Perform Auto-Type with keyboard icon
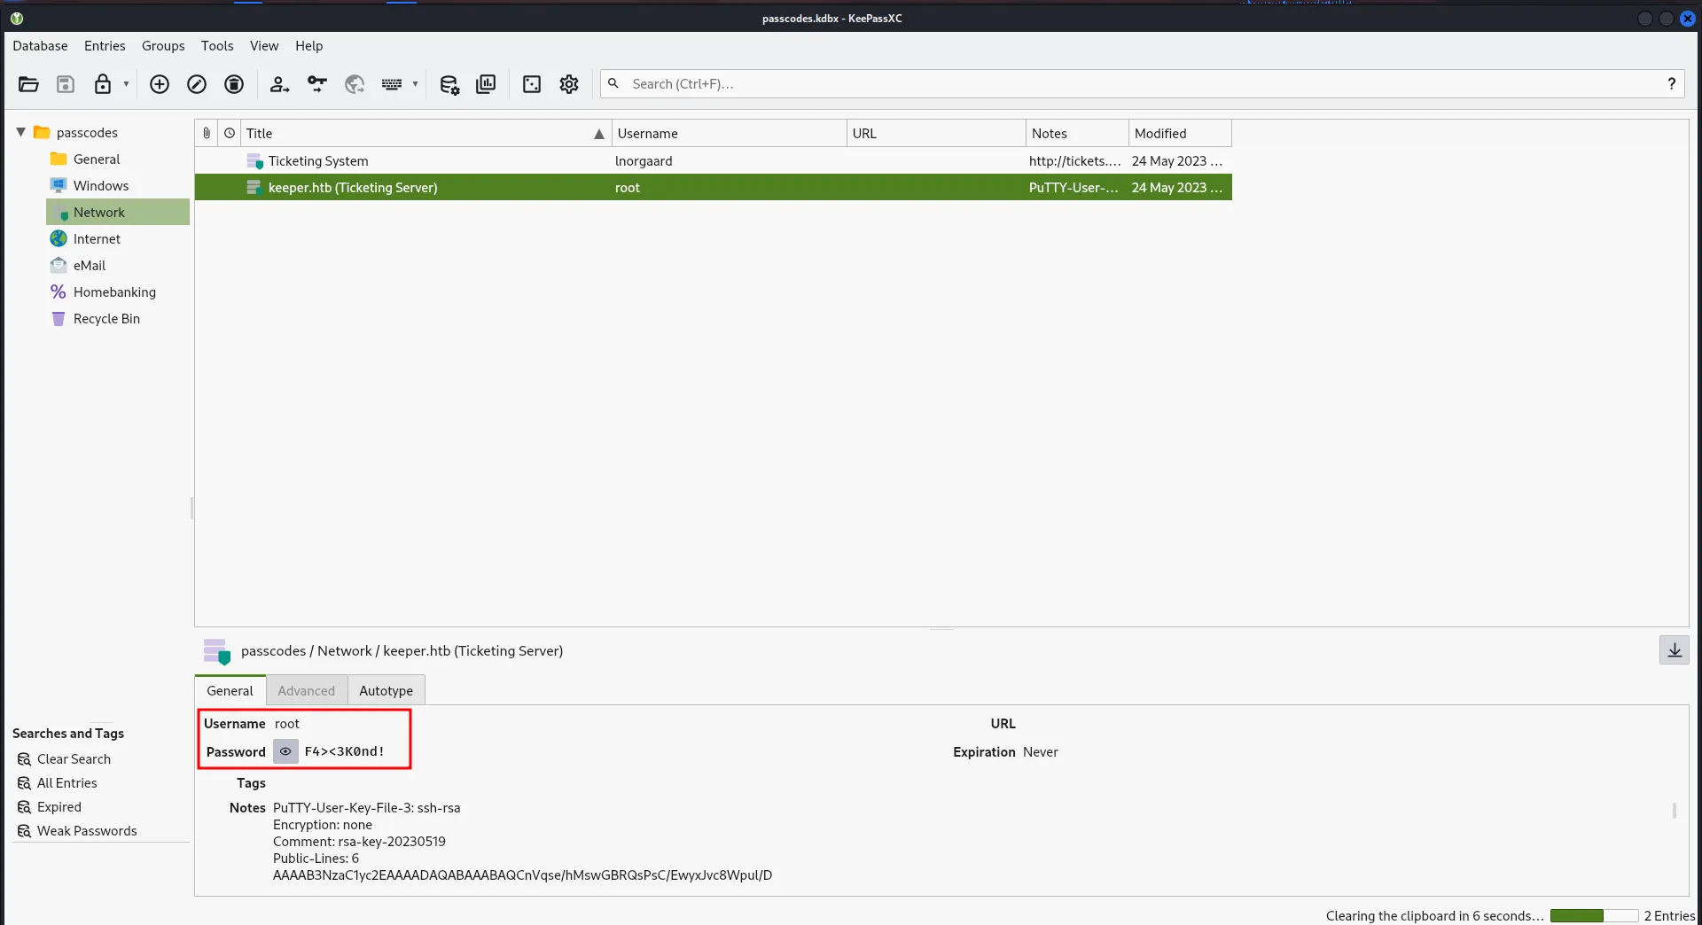This screenshot has height=925, width=1702. 392,84
